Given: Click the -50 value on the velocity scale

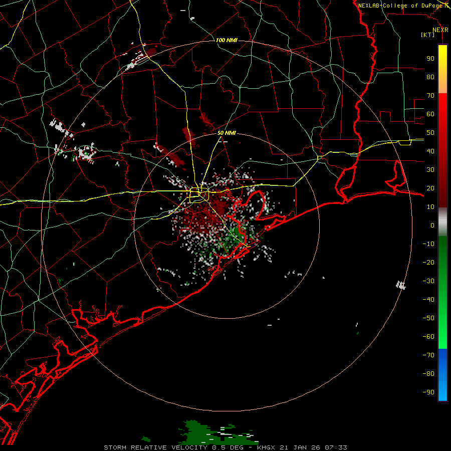Looking at the screenshot, I should coord(428,318).
